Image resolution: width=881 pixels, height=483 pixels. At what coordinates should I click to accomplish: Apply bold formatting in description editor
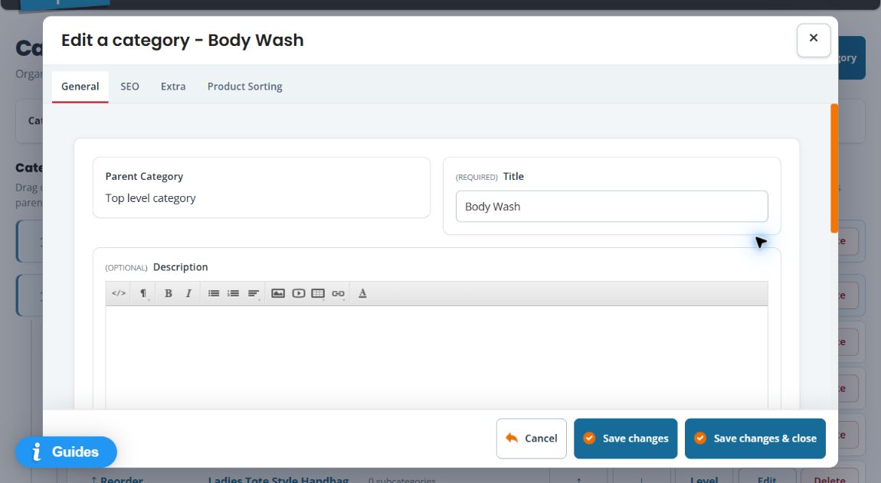[x=168, y=293]
